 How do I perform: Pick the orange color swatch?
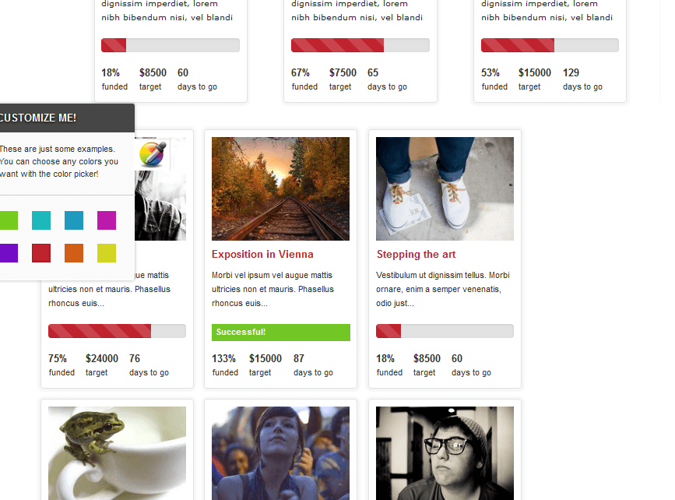tap(74, 253)
